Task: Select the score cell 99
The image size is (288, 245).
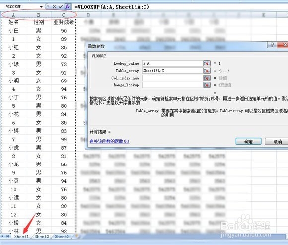Action: [x=64, y=139]
